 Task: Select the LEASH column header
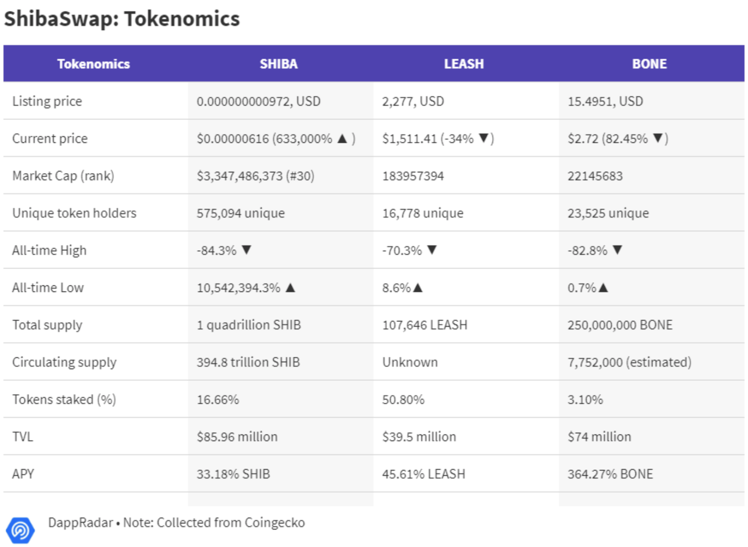click(x=464, y=64)
